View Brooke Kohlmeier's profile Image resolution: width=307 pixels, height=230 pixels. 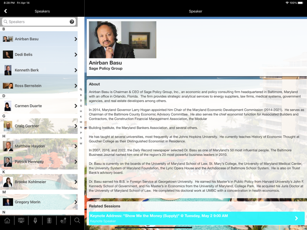(39, 182)
